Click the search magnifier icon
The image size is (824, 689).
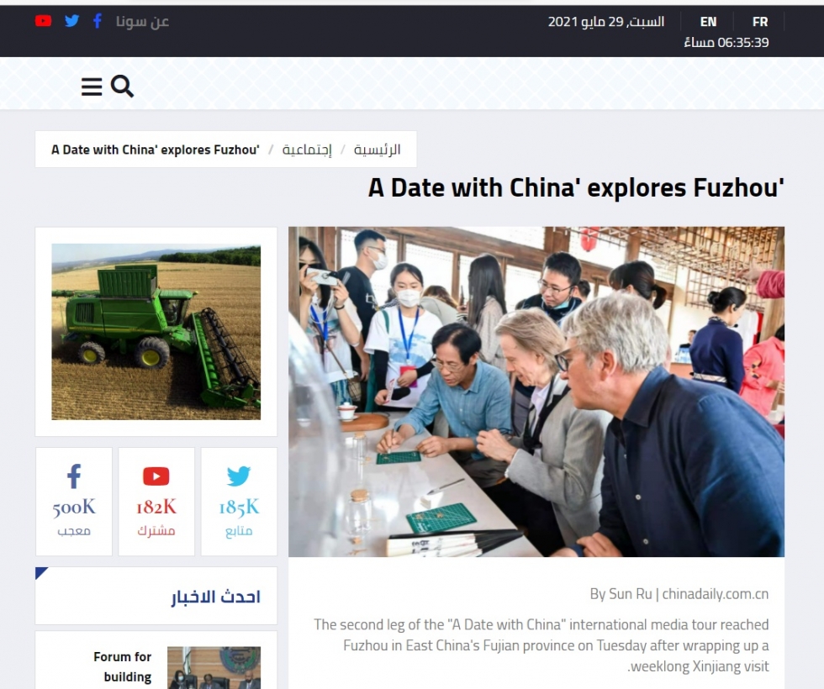click(122, 86)
